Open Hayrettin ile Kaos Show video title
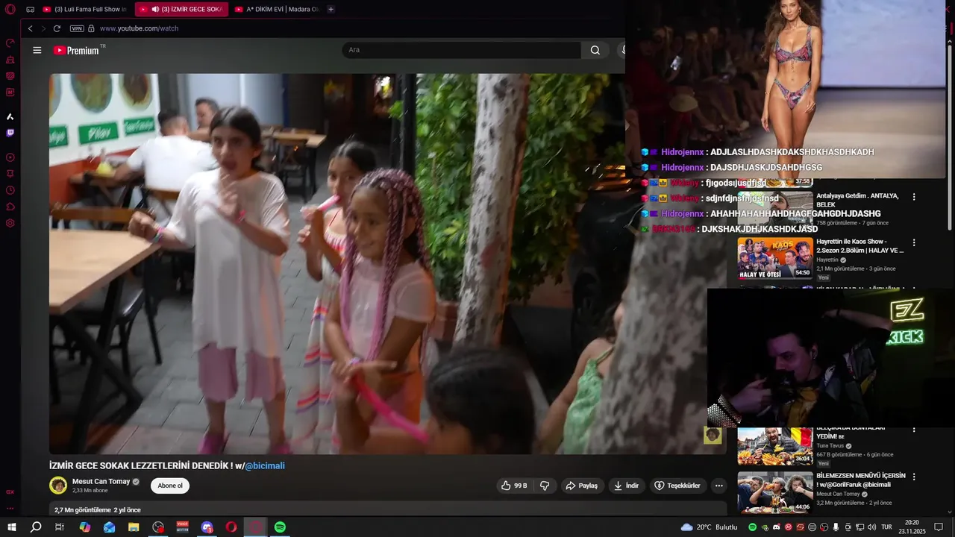This screenshot has width=955, height=537. tap(859, 246)
